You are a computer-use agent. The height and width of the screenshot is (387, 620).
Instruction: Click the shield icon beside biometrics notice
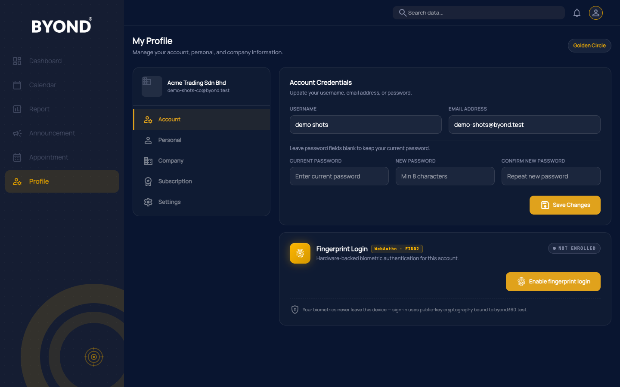click(x=295, y=310)
